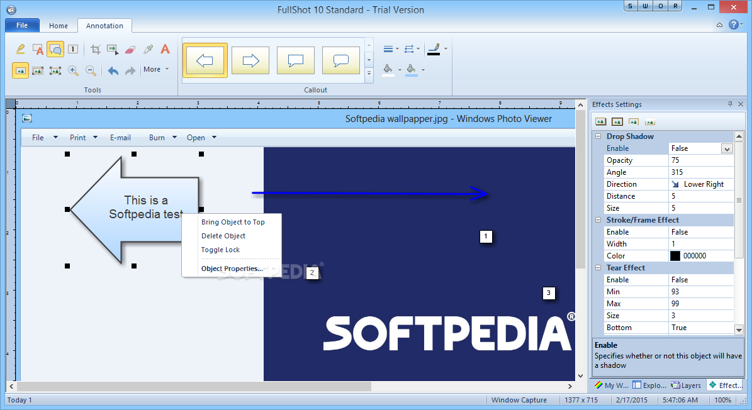The width and height of the screenshot is (752, 410).
Task: Choose the left arrow callout shape
Action: [205, 60]
